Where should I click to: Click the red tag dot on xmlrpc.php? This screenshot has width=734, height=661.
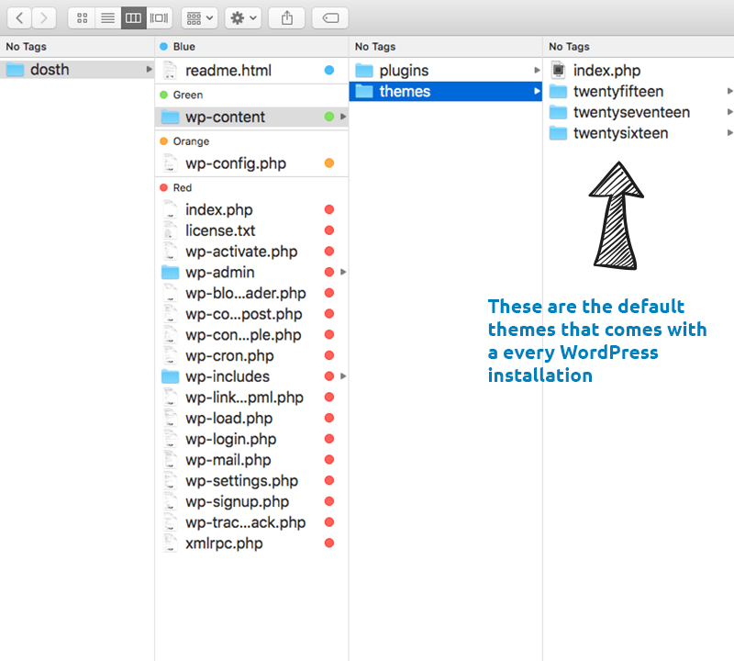click(x=328, y=543)
